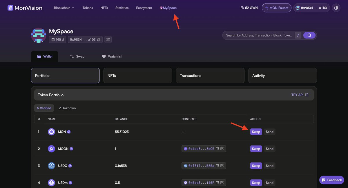Click the MOON rocket token icon
Screen dimensions: 348x188
51,149
